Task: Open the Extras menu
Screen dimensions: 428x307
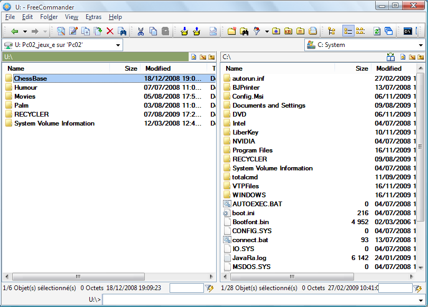Action: click(x=94, y=17)
